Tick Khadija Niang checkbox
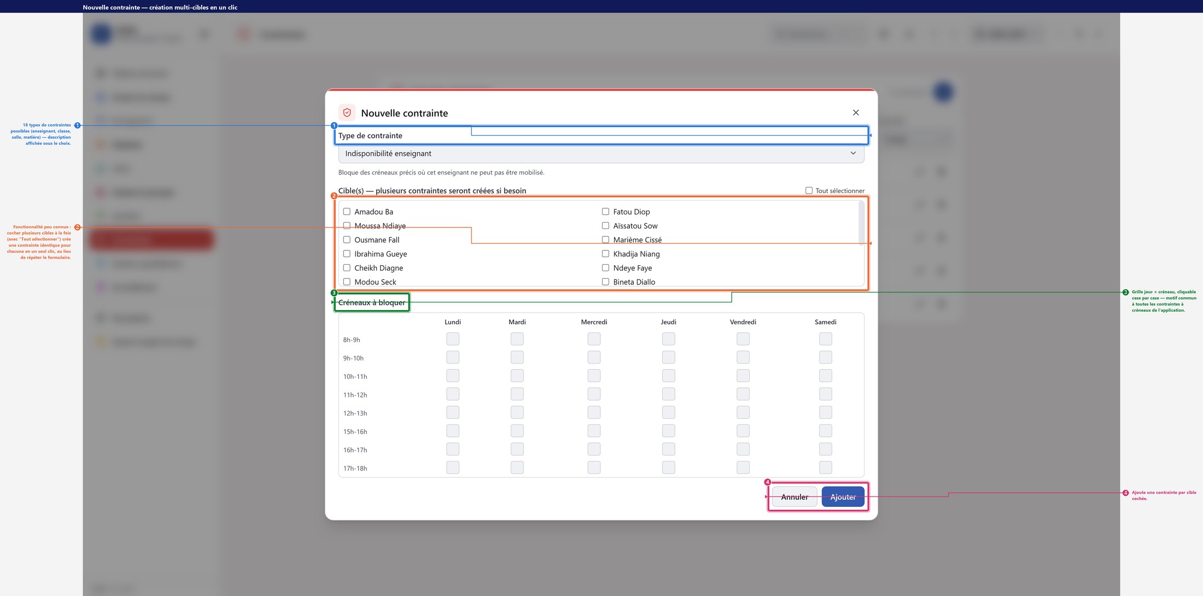Viewport: 1203px width, 596px height. 605,254
